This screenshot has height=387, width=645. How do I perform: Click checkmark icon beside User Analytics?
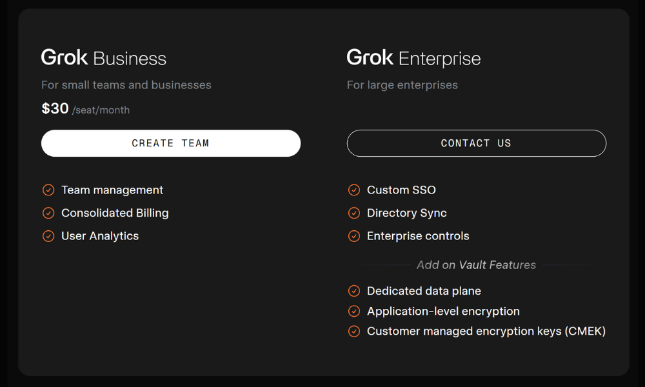48,236
